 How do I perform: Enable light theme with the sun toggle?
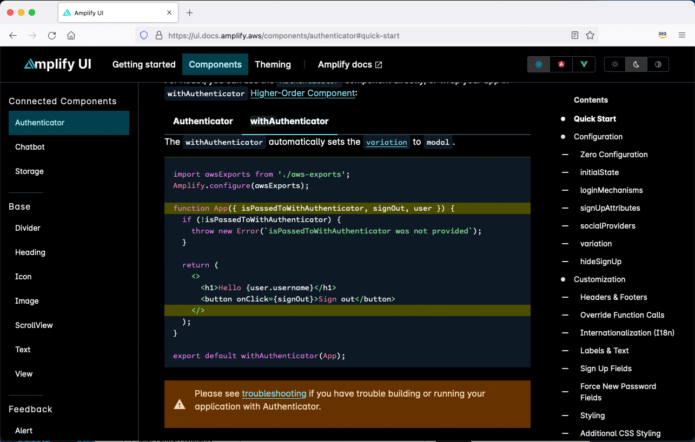click(614, 64)
